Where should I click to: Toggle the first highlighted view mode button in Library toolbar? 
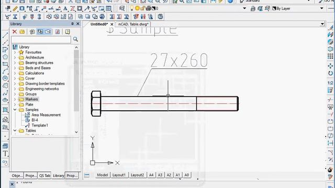(40, 32)
